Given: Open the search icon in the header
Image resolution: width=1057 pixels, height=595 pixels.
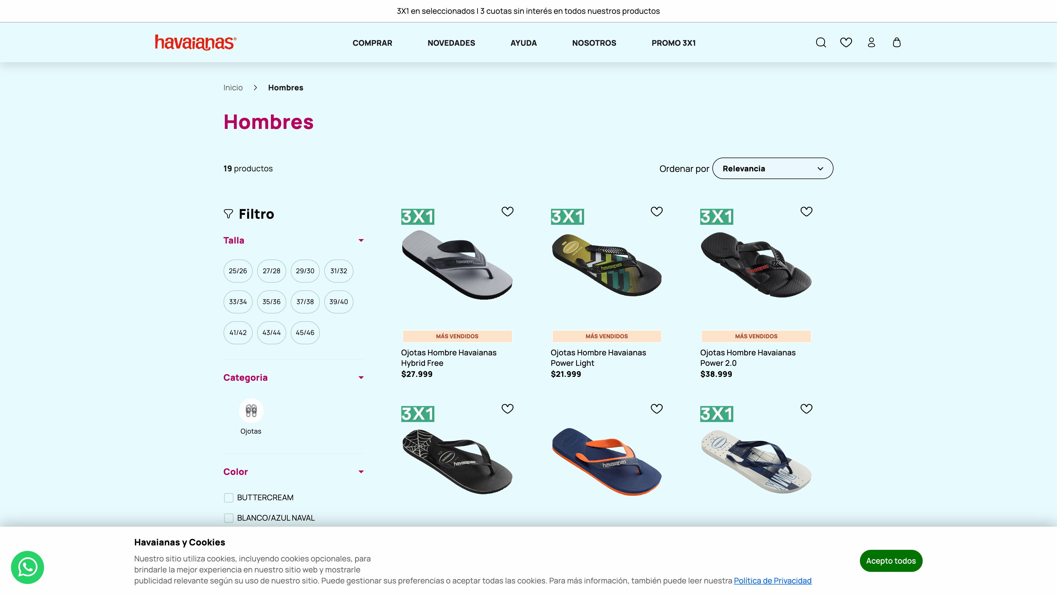Looking at the screenshot, I should click(x=821, y=42).
